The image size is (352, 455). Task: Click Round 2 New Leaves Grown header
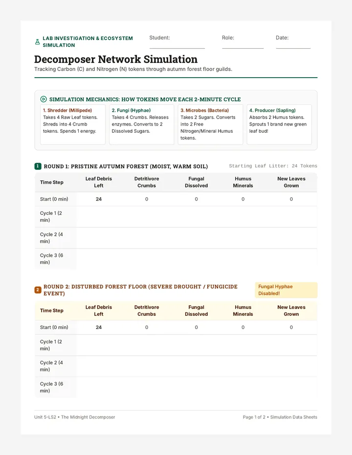point(291,310)
